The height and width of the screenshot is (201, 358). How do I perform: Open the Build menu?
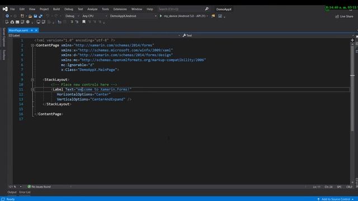(x=56, y=9)
